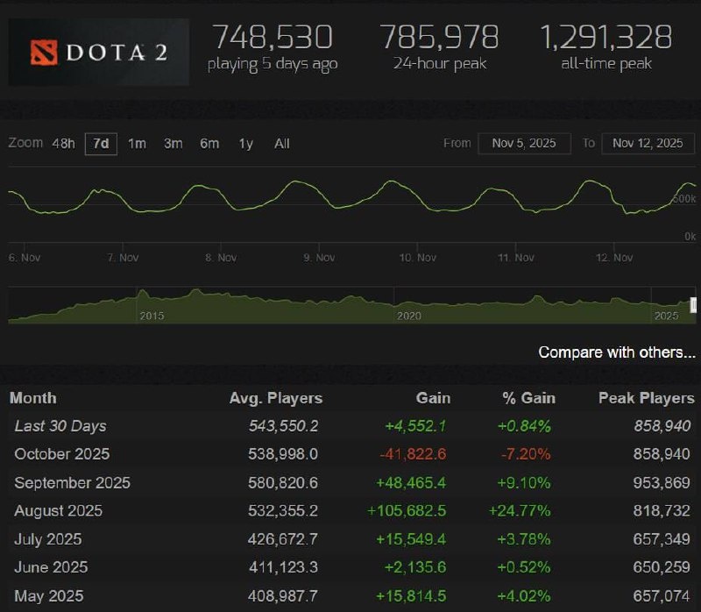Select the 1y zoom range
This screenshot has height=612, width=701.
pyautogui.click(x=245, y=144)
